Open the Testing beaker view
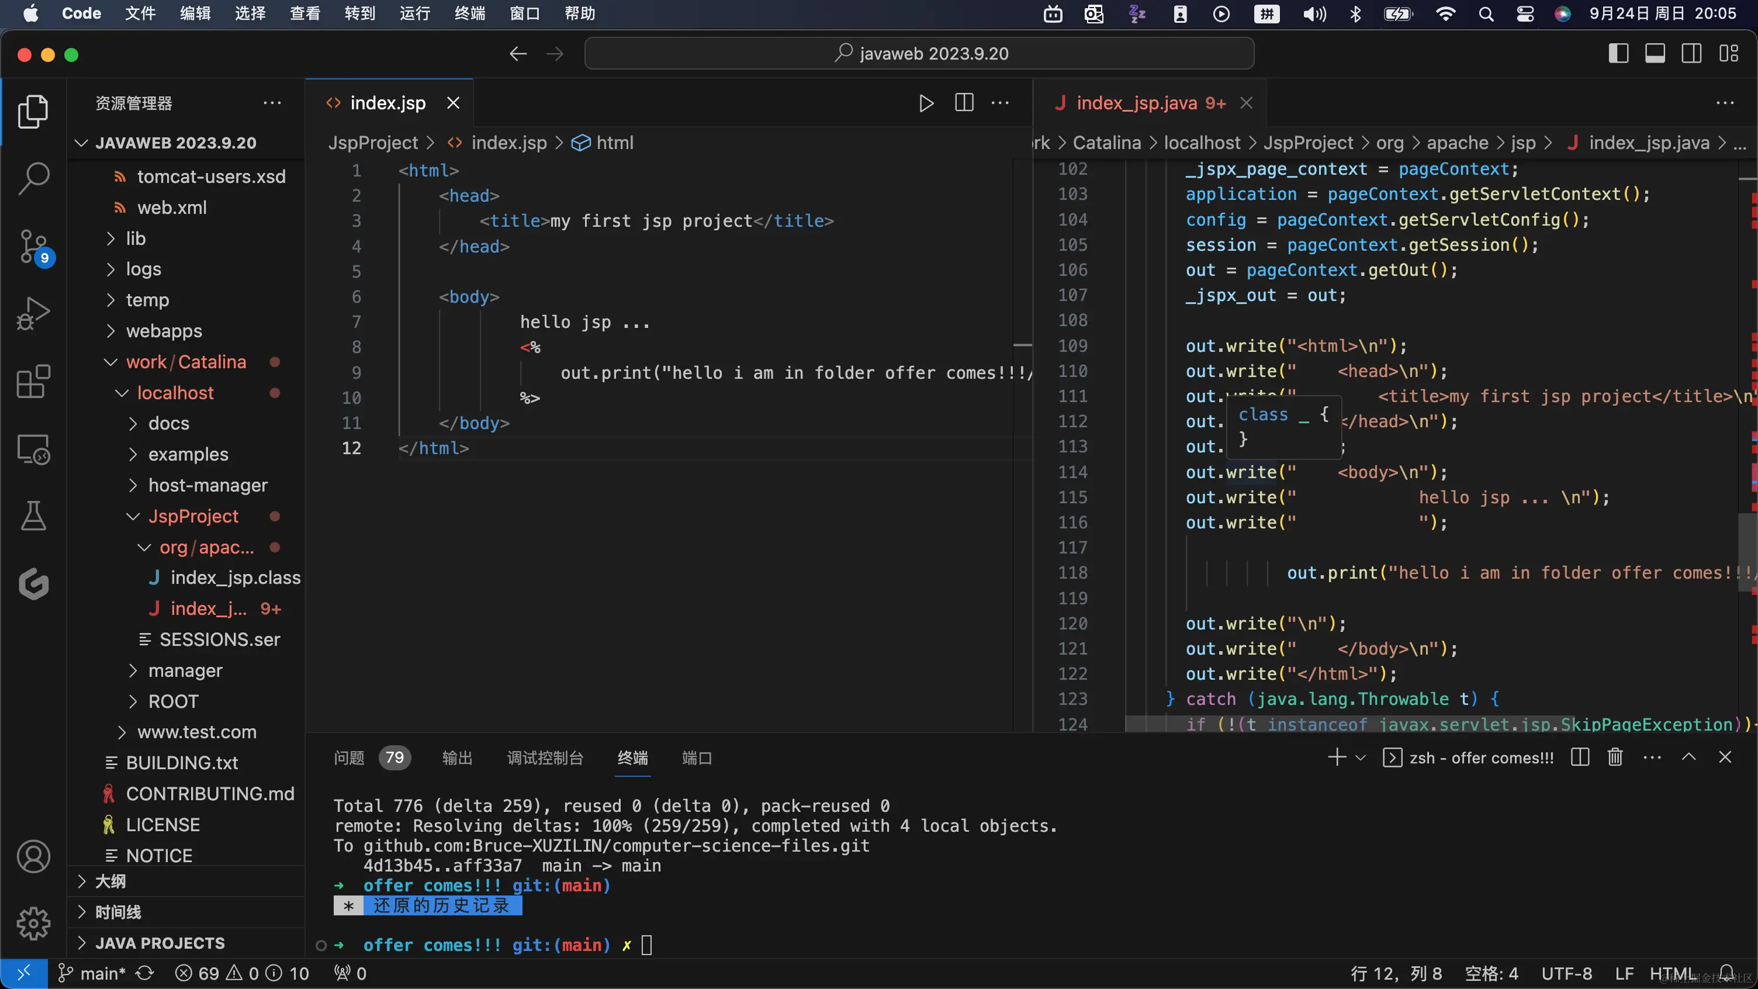This screenshot has width=1758, height=989. click(33, 516)
